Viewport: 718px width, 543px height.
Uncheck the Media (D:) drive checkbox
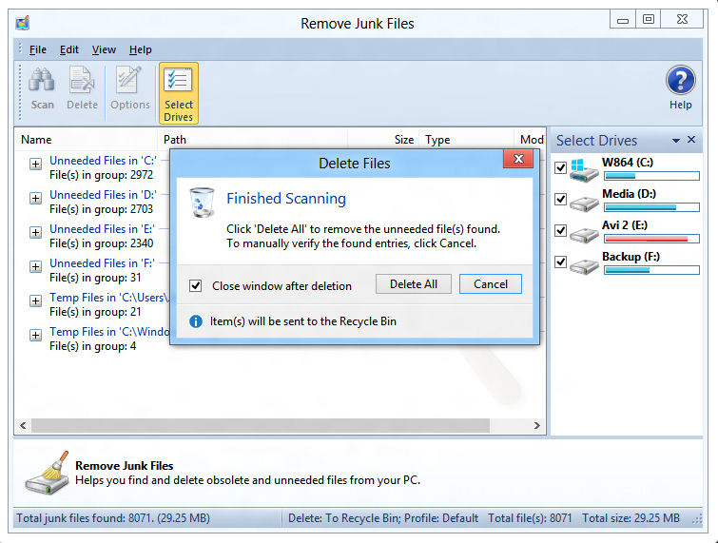(x=560, y=199)
